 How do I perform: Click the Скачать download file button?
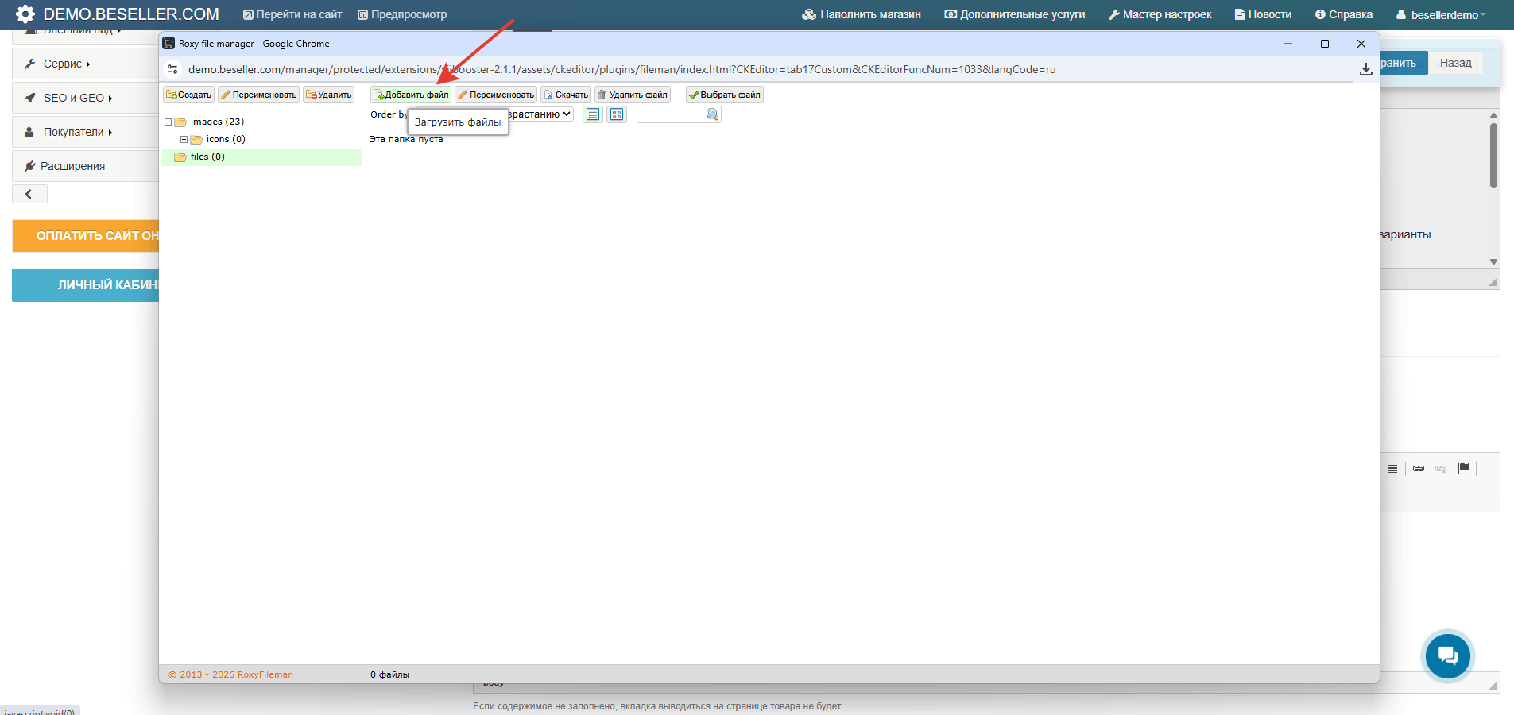(566, 95)
